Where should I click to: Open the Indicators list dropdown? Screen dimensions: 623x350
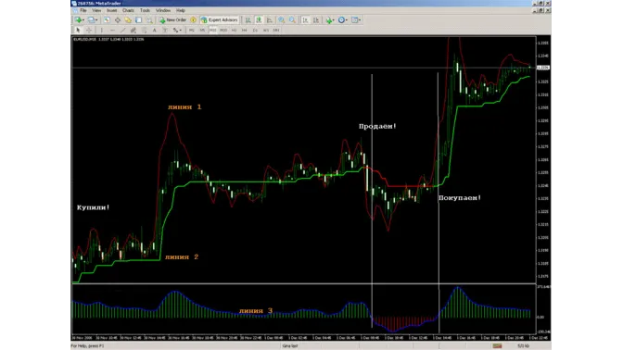[330, 19]
